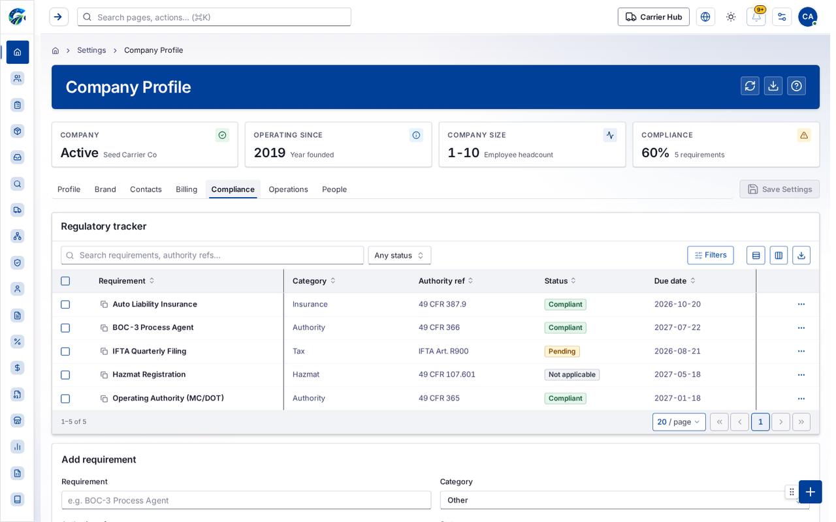Open the columns layout icon in tracker toolbar
836x522 pixels.
779,255
